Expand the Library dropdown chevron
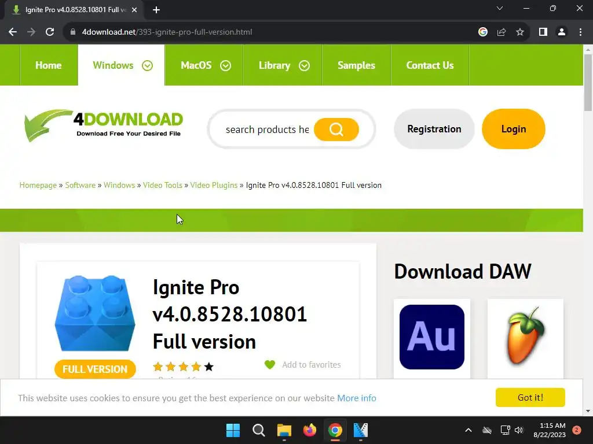 tap(305, 66)
